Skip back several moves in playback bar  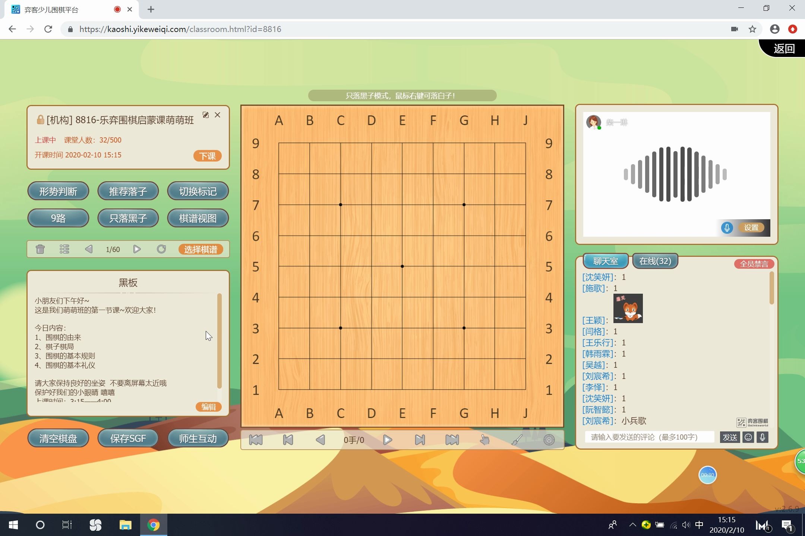click(x=288, y=440)
